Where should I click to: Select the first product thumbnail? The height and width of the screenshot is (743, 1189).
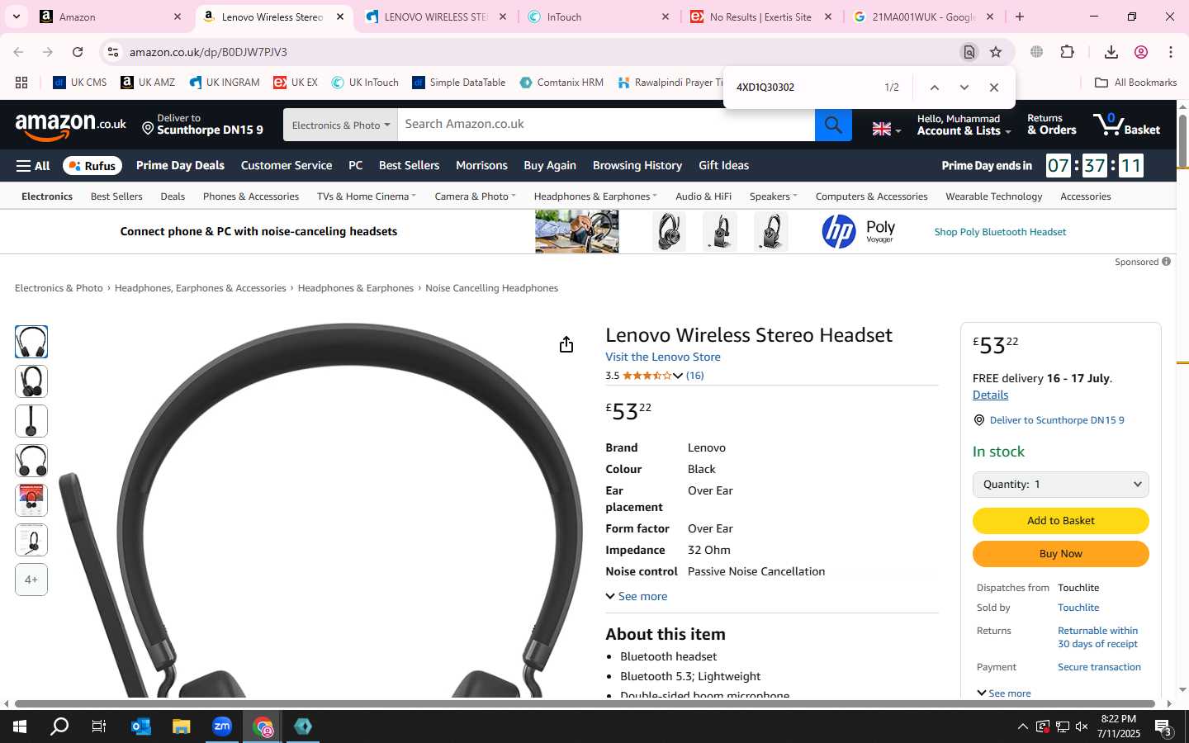(31, 342)
